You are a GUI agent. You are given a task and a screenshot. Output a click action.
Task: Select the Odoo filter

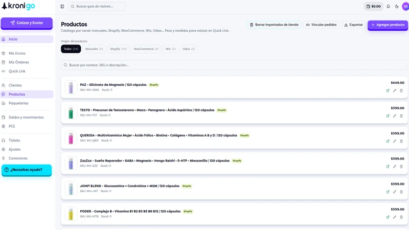[x=189, y=49]
